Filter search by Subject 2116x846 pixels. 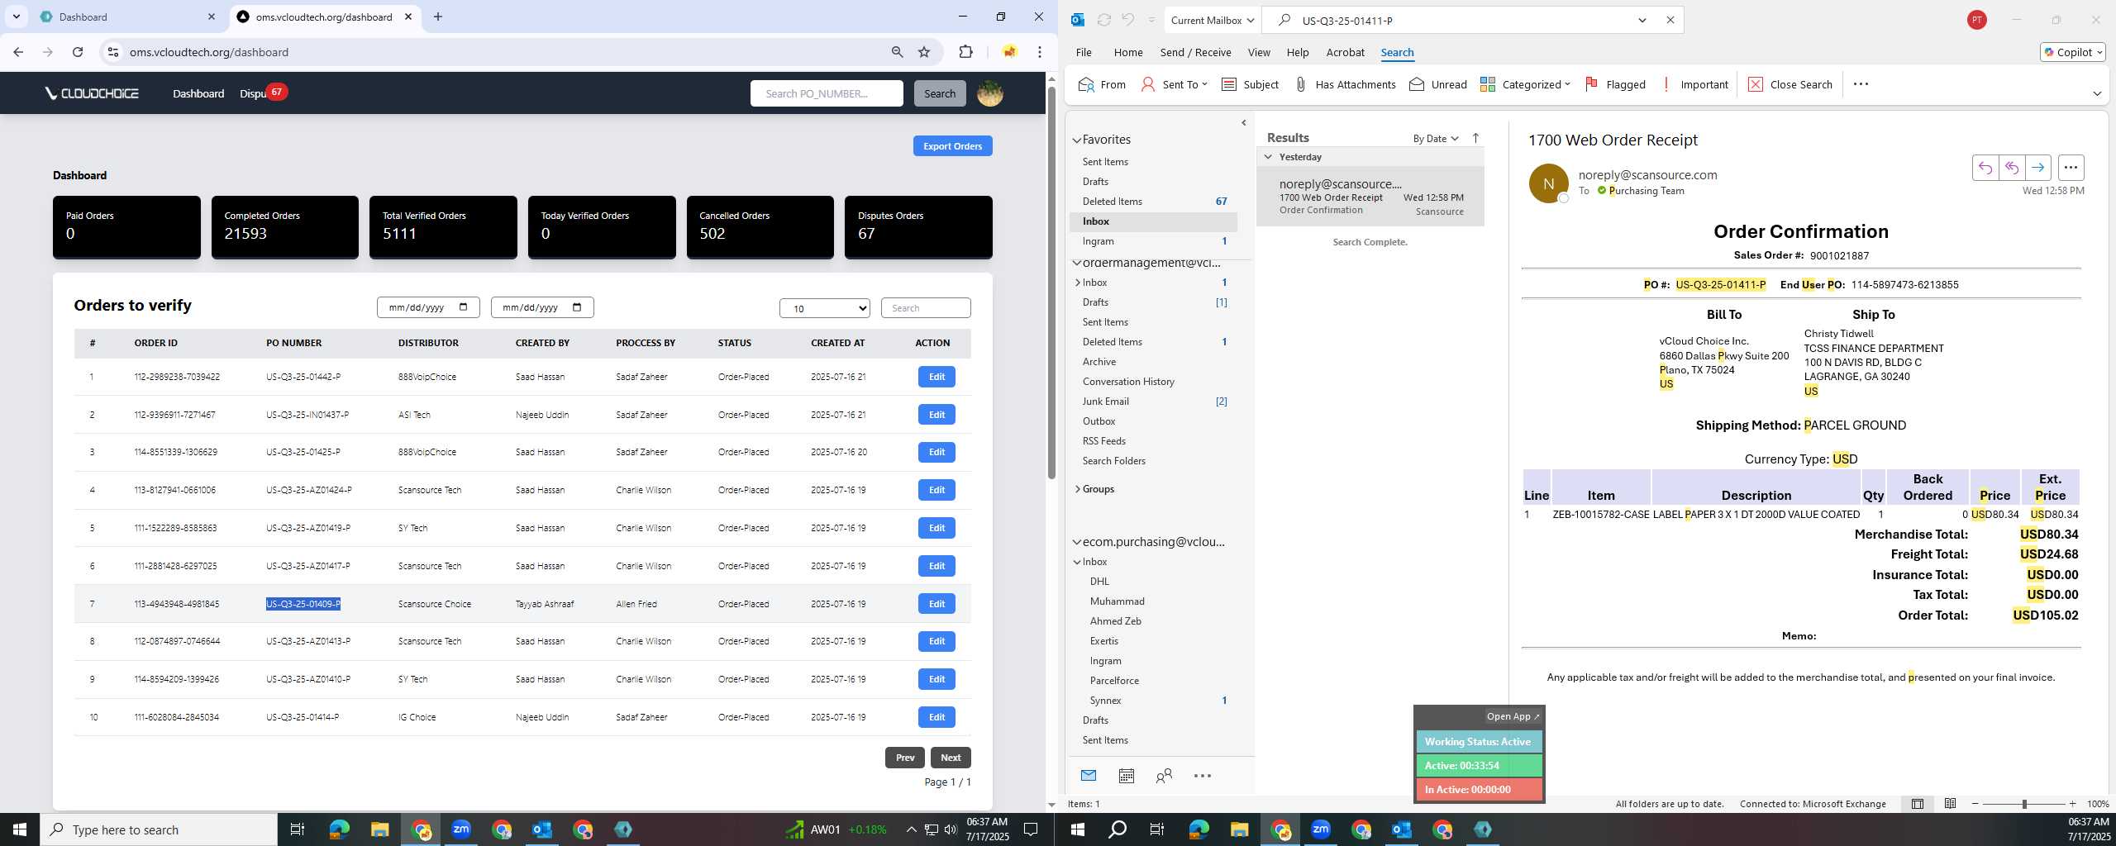(x=1250, y=84)
